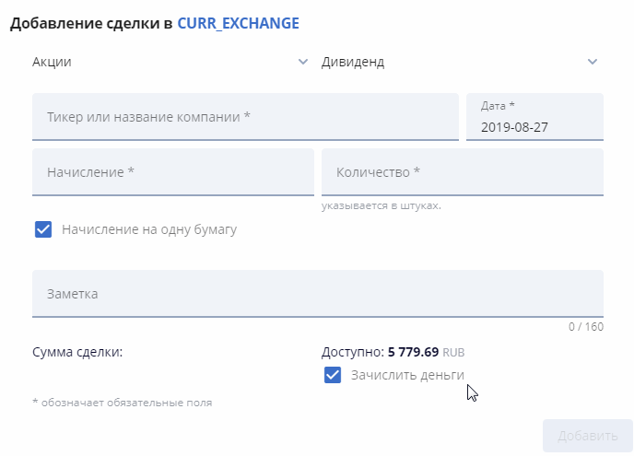The height and width of the screenshot is (456, 634).
Task: Click the 0 / 160 character counter
Action: [585, 326]
